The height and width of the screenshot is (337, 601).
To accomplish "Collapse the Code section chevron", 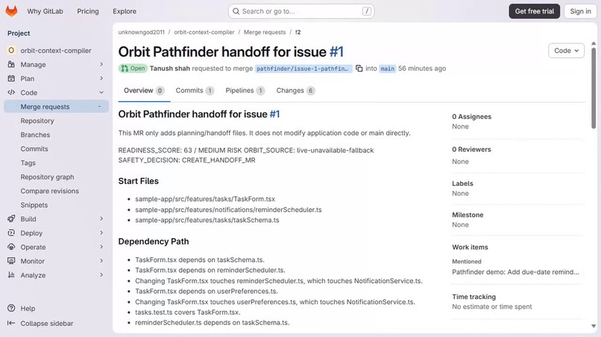I will click(x=101, y=92).
